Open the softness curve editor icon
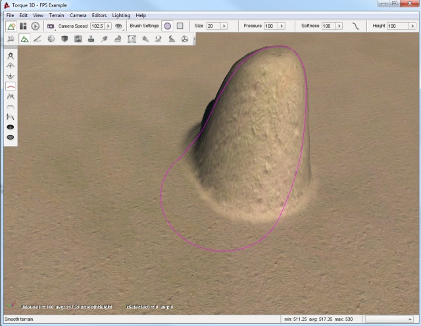Viewport: 421px width, 326px height. point(356,26)
